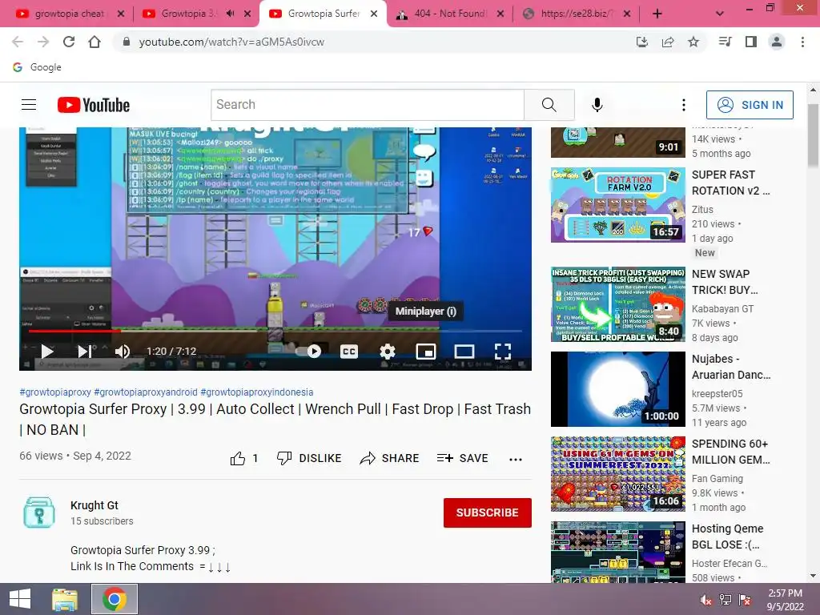This screenshot has height=615, width=820.
Task: Open more actions ellipsis below video
Action: [516, 459]
